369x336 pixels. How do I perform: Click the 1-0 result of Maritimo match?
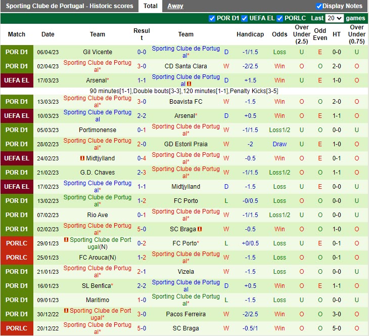click(x=142, y=300)
